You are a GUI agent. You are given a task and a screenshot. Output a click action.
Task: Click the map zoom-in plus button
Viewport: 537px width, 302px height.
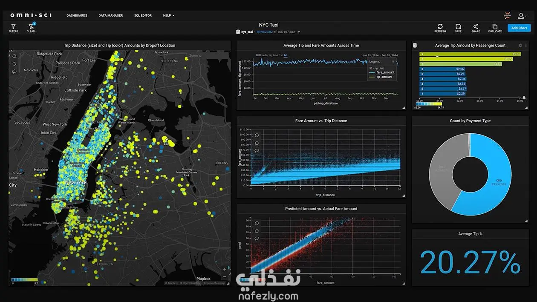(x=225, y=269)
